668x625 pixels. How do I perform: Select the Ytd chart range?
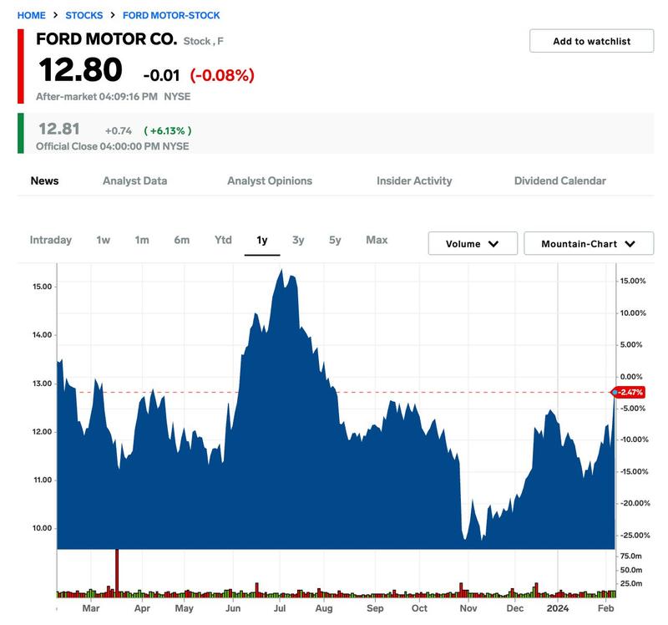223,240
